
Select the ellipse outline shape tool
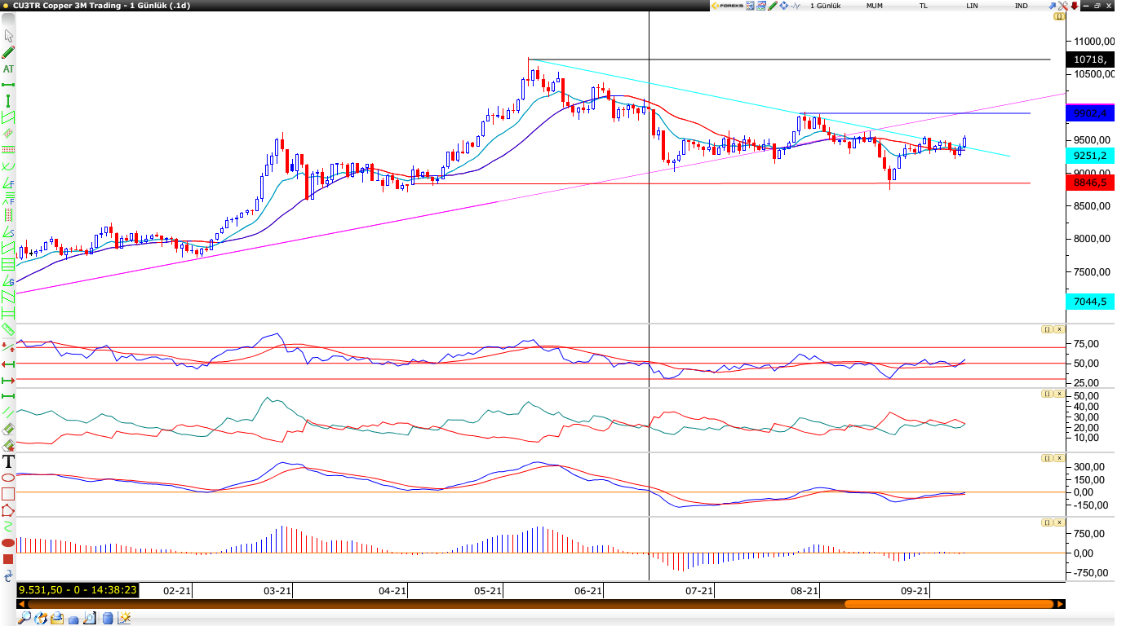8,478
